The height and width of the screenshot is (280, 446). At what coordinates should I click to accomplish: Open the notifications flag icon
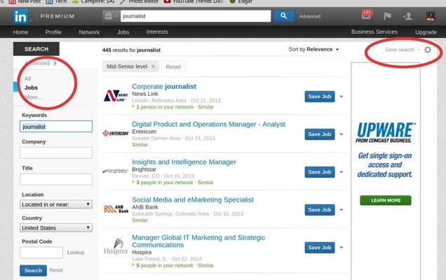pos(388,15)
